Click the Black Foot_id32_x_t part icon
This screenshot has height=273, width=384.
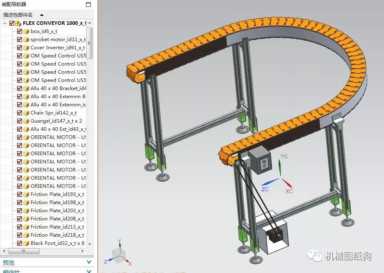26,243
